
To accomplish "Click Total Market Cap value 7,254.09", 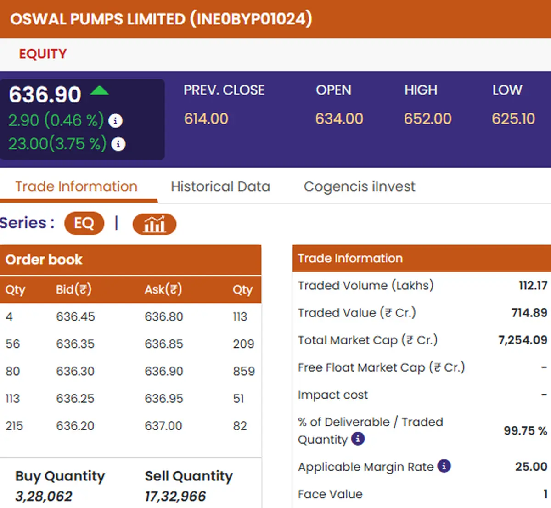I will [x=523, y=340].
